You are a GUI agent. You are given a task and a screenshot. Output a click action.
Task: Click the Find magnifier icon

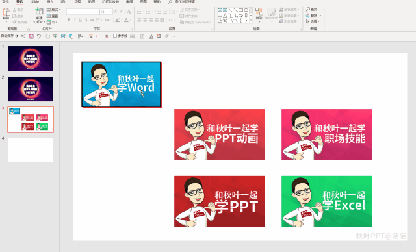(308, 9)
